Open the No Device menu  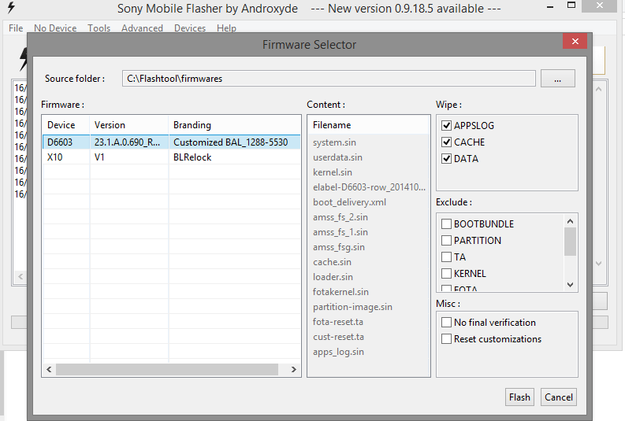coord(55,28)
